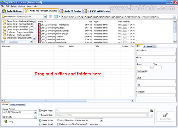Click folder tree scroll right arrow
The image size is (178, 128).
31,42
